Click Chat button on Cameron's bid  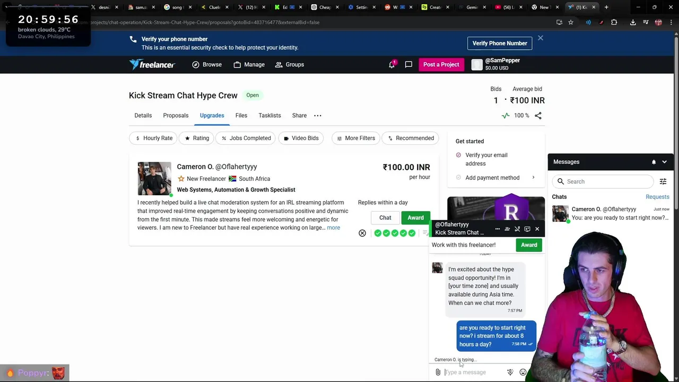[385, 218]
